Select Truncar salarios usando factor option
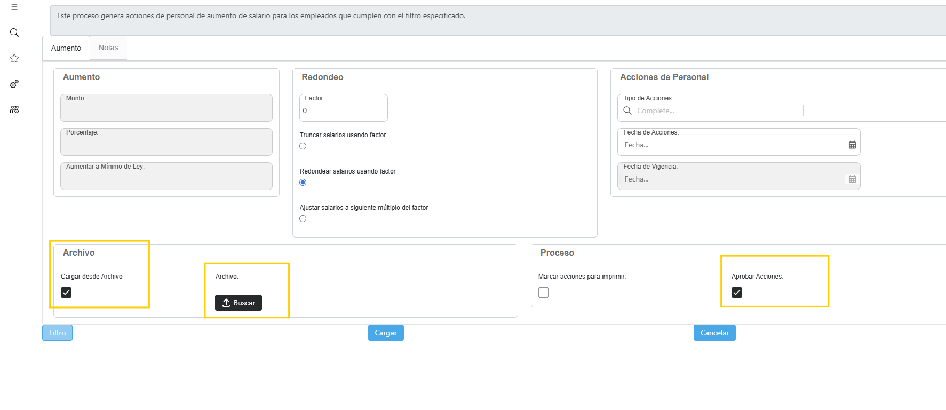946x410 pixels. pyautogui.click(x=303, y=146)
